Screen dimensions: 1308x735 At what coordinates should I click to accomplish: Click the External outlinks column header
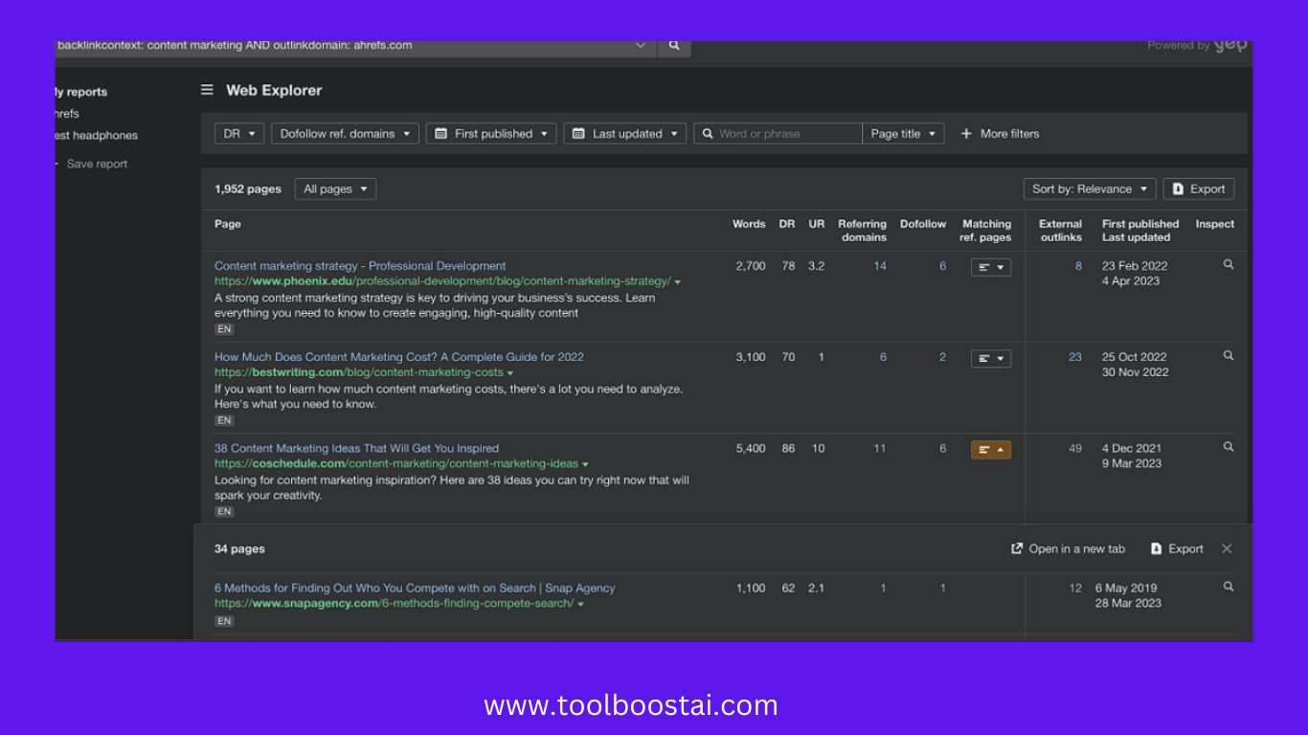click(x=1060, y=231)
